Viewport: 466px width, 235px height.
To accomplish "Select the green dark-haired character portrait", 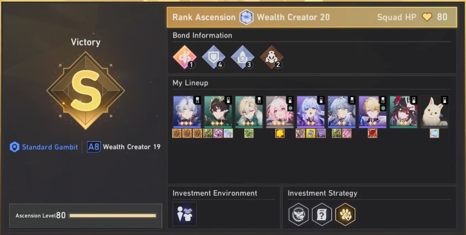I will coord(218,112).
